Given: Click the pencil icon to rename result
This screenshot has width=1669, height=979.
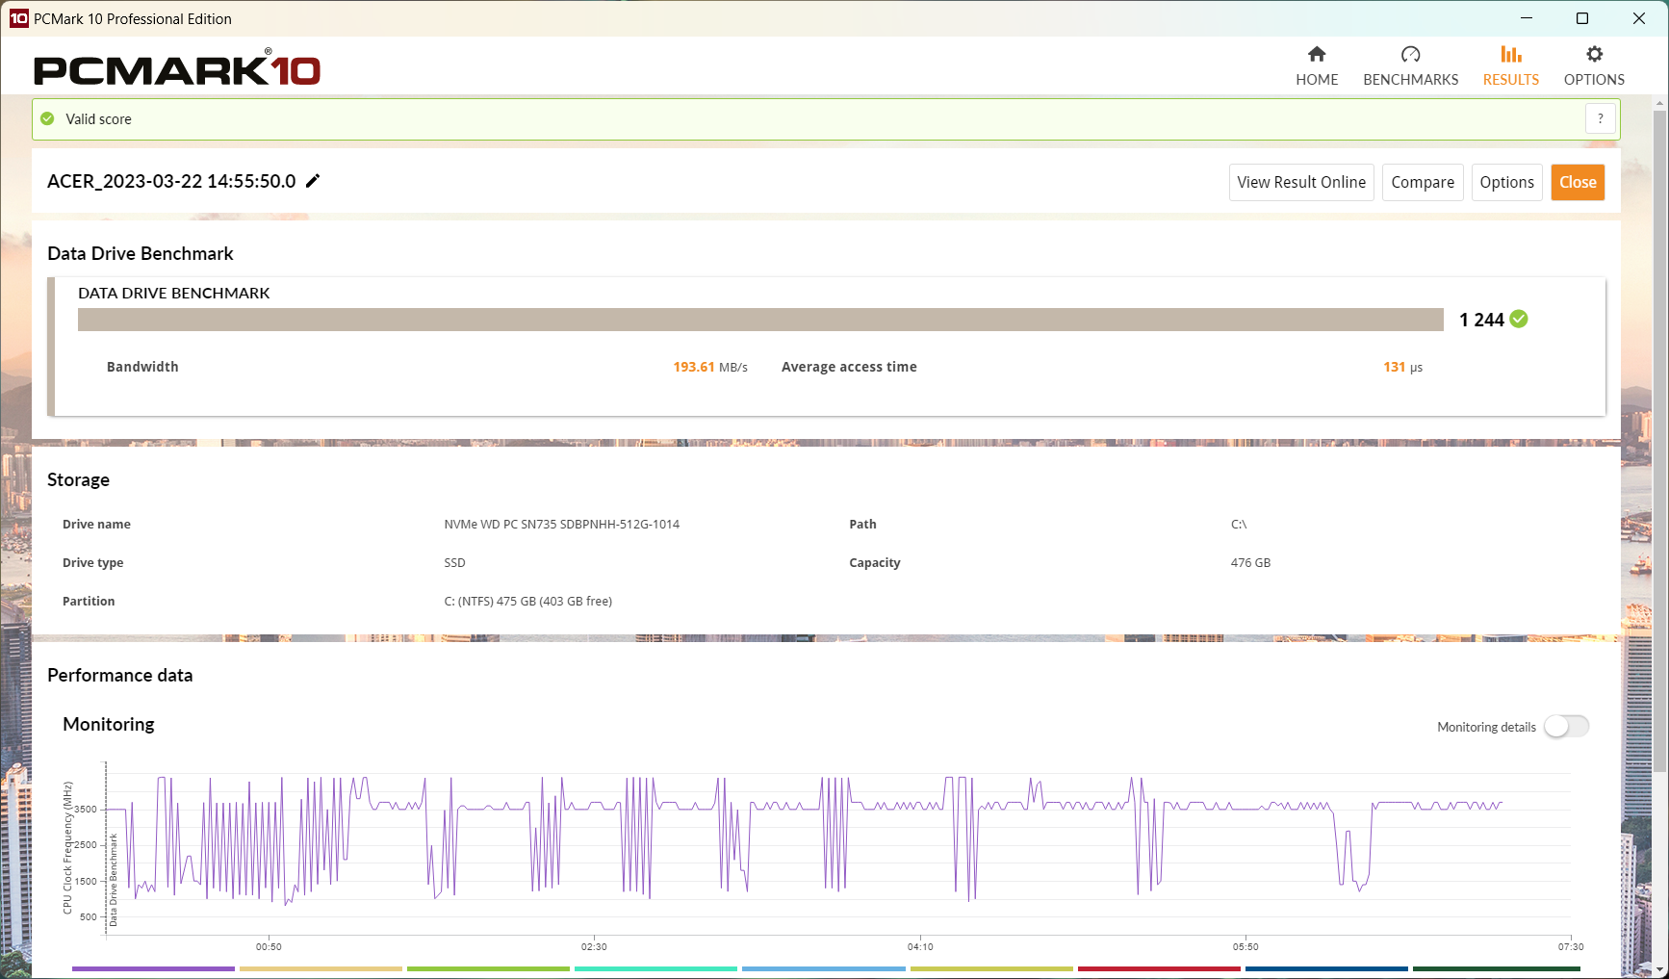Looking at the screenshot, I should [313, 181].
